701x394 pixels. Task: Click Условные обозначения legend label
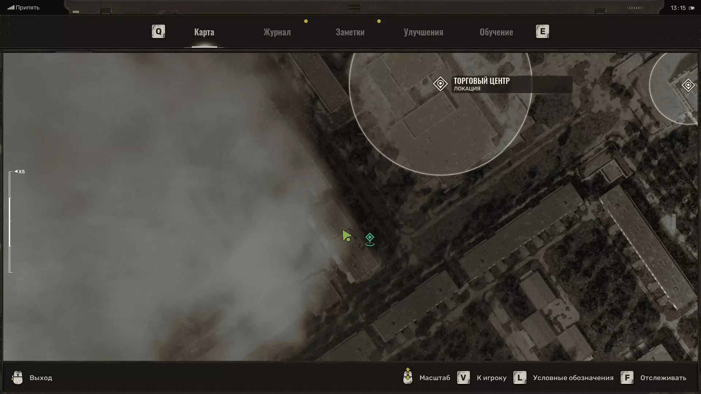coord(573,378)
